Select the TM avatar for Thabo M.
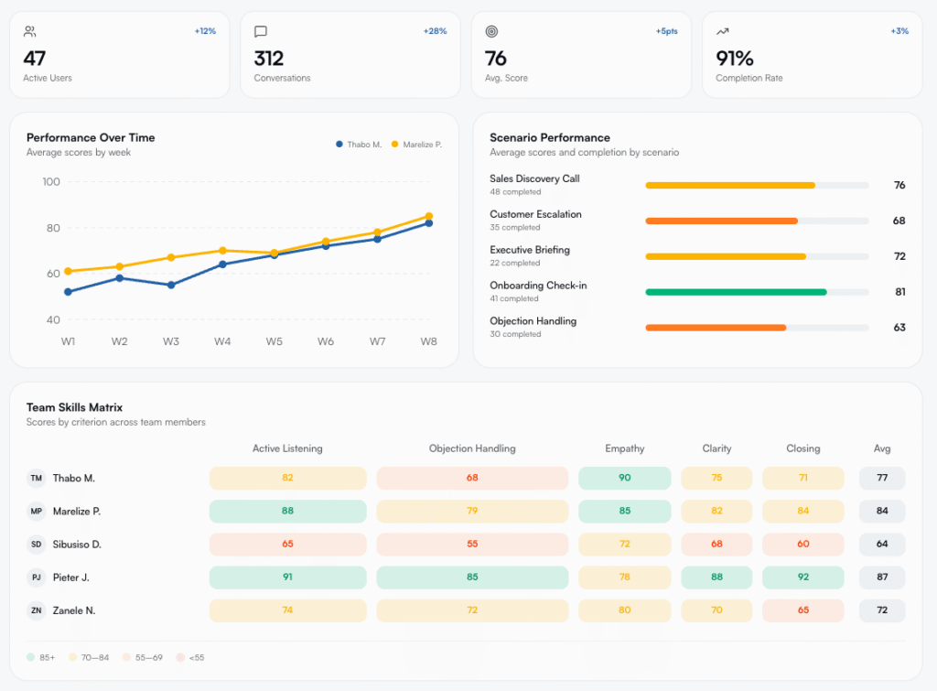Image resolution: width=937 pixels, height=691 pixels. (x=37, y=478)
